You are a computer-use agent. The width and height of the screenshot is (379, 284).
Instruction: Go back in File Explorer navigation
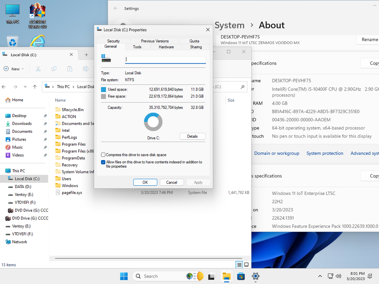(4, 87)
